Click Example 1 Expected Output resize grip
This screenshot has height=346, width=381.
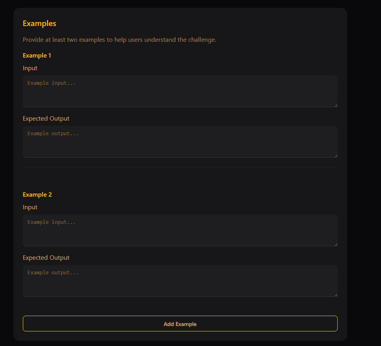(x=336, y=155)
